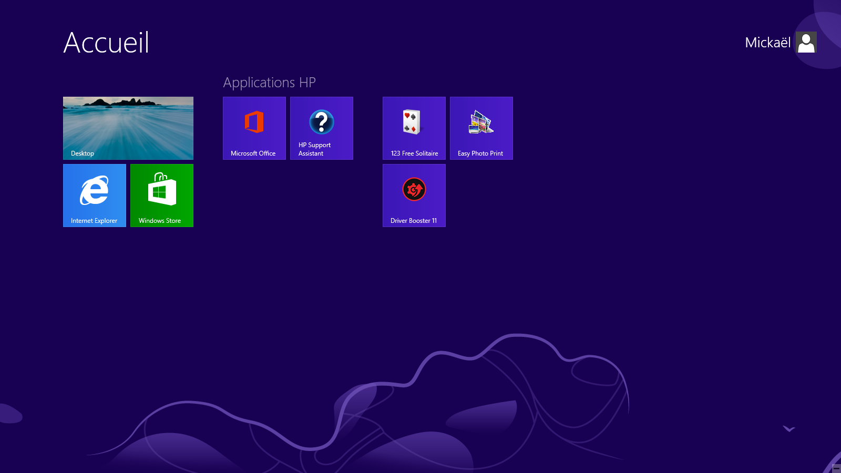Open the Mickaël account name menu

[x=767, y=43]
